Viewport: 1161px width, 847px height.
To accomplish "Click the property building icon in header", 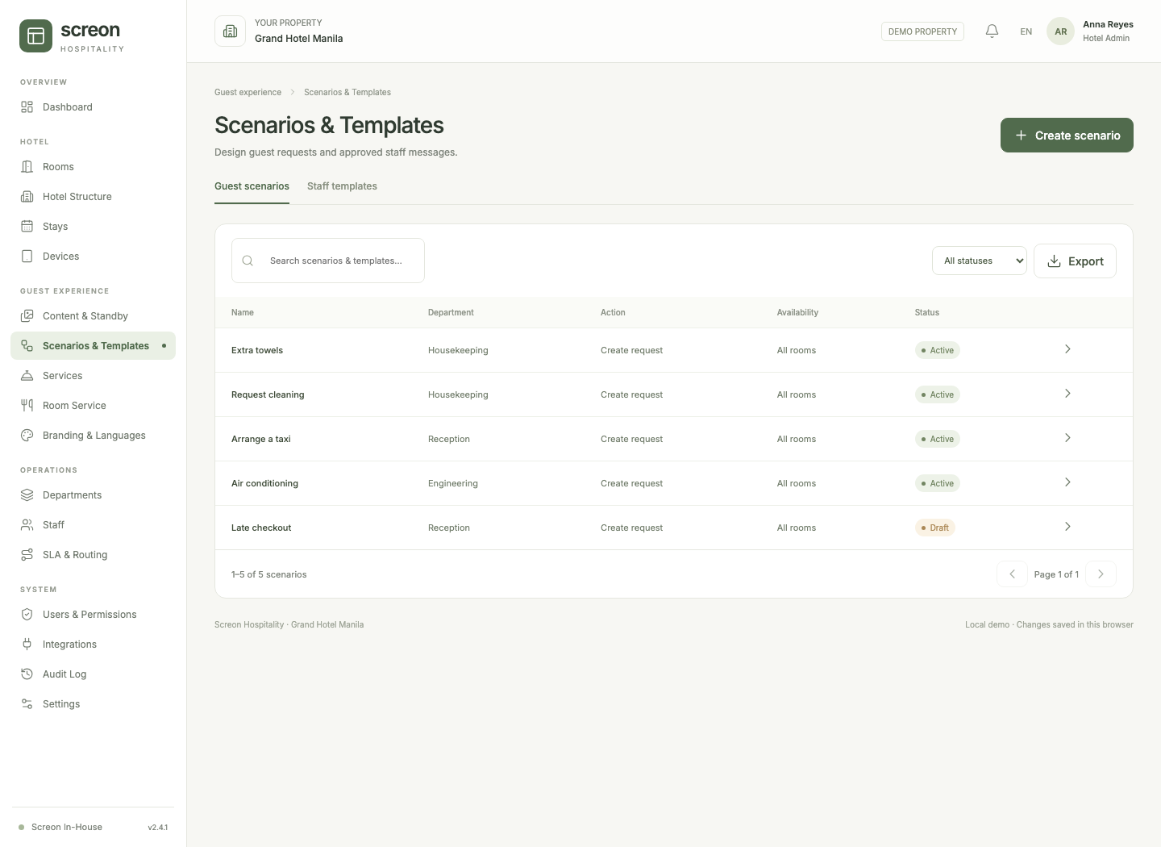I will coord(230,31).
